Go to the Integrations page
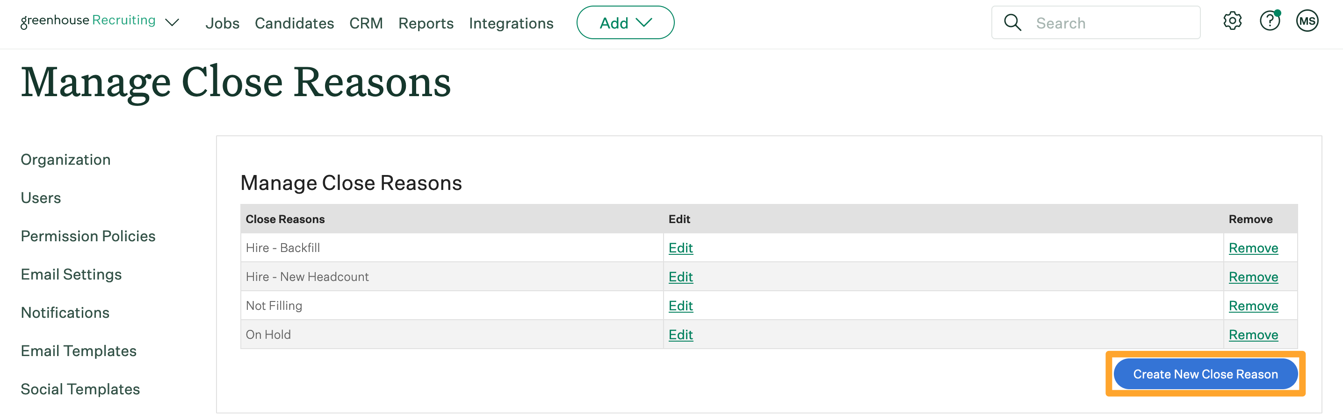 pos(511,23)
